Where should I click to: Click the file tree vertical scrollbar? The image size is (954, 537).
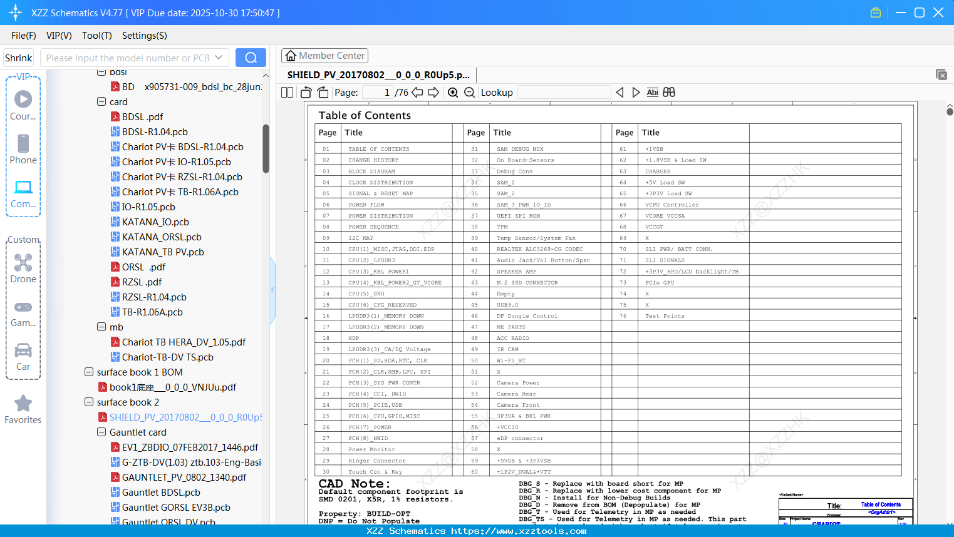(x=266, y=148)
